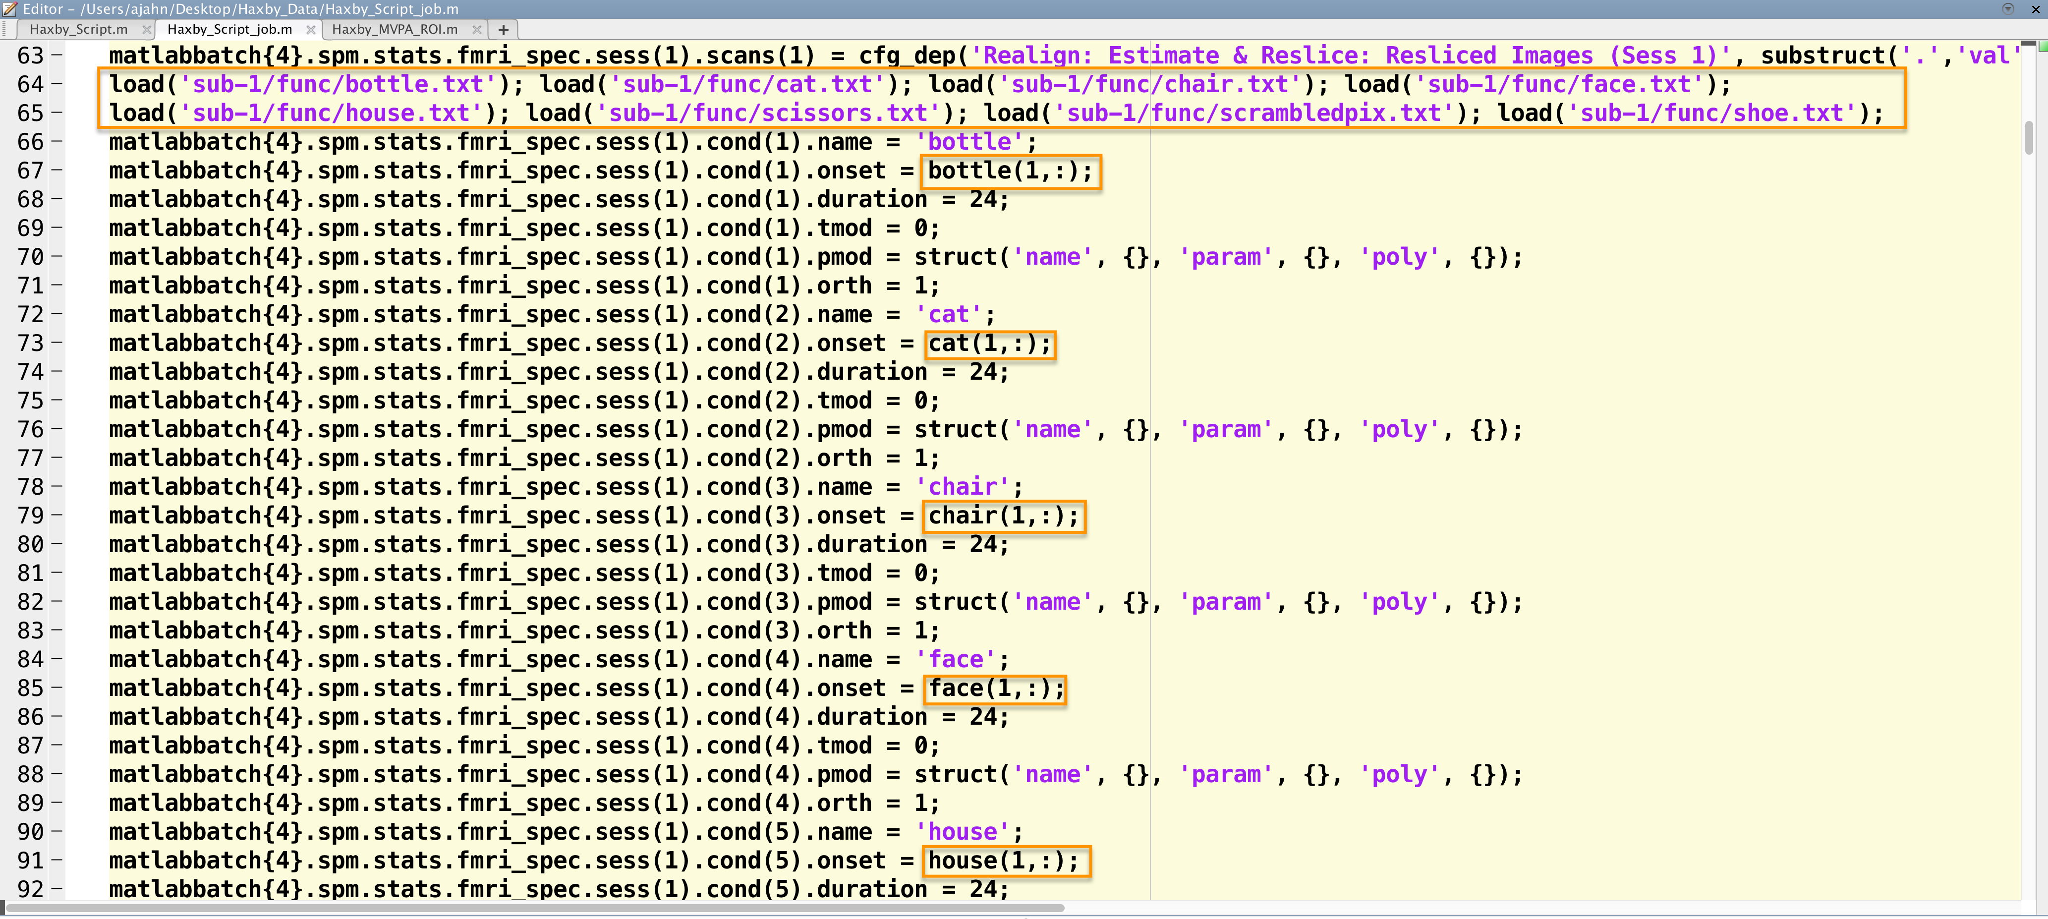Close the Haxby_Script.m tab
The height and width of the screenshot is (919, 2048).
tap(146, 29)
